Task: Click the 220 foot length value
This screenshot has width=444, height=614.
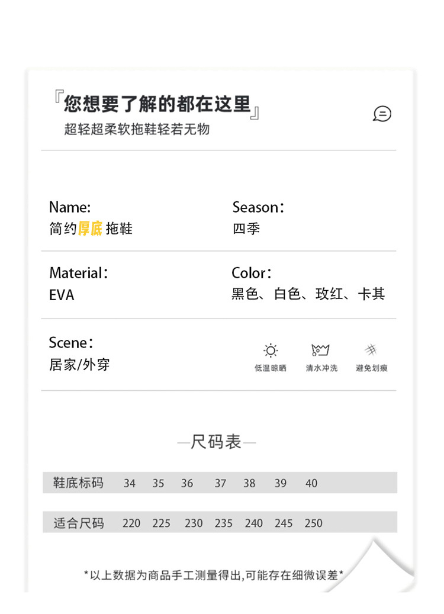Action: [131, 523]
